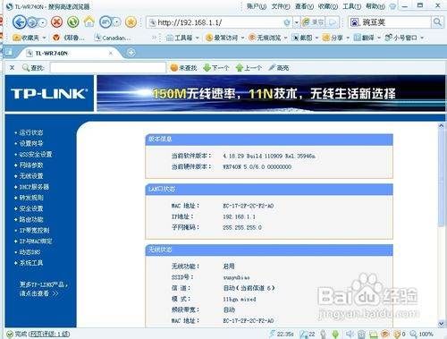
Task: Click the search magnifier icon
Action: (437, 21)
